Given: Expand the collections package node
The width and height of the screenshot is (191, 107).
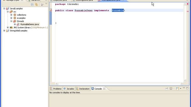Looking at the screenshot, I should [x=11, y=15].
